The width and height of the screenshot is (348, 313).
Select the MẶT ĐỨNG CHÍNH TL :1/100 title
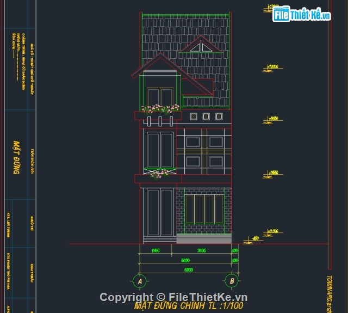[189, 306]
